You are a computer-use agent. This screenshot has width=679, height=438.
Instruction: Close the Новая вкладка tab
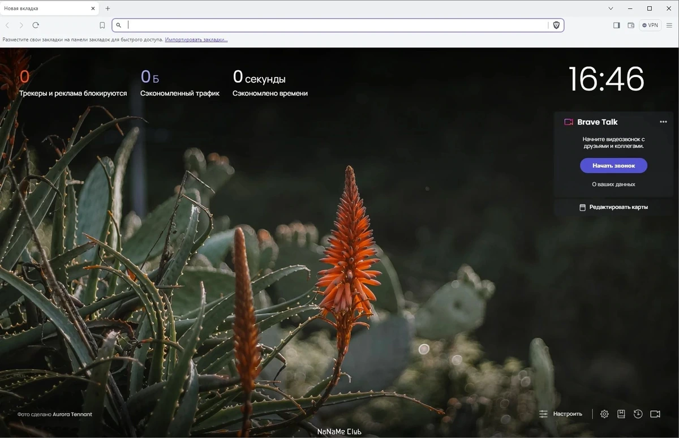pyautogui.click(x=92, y=8)
